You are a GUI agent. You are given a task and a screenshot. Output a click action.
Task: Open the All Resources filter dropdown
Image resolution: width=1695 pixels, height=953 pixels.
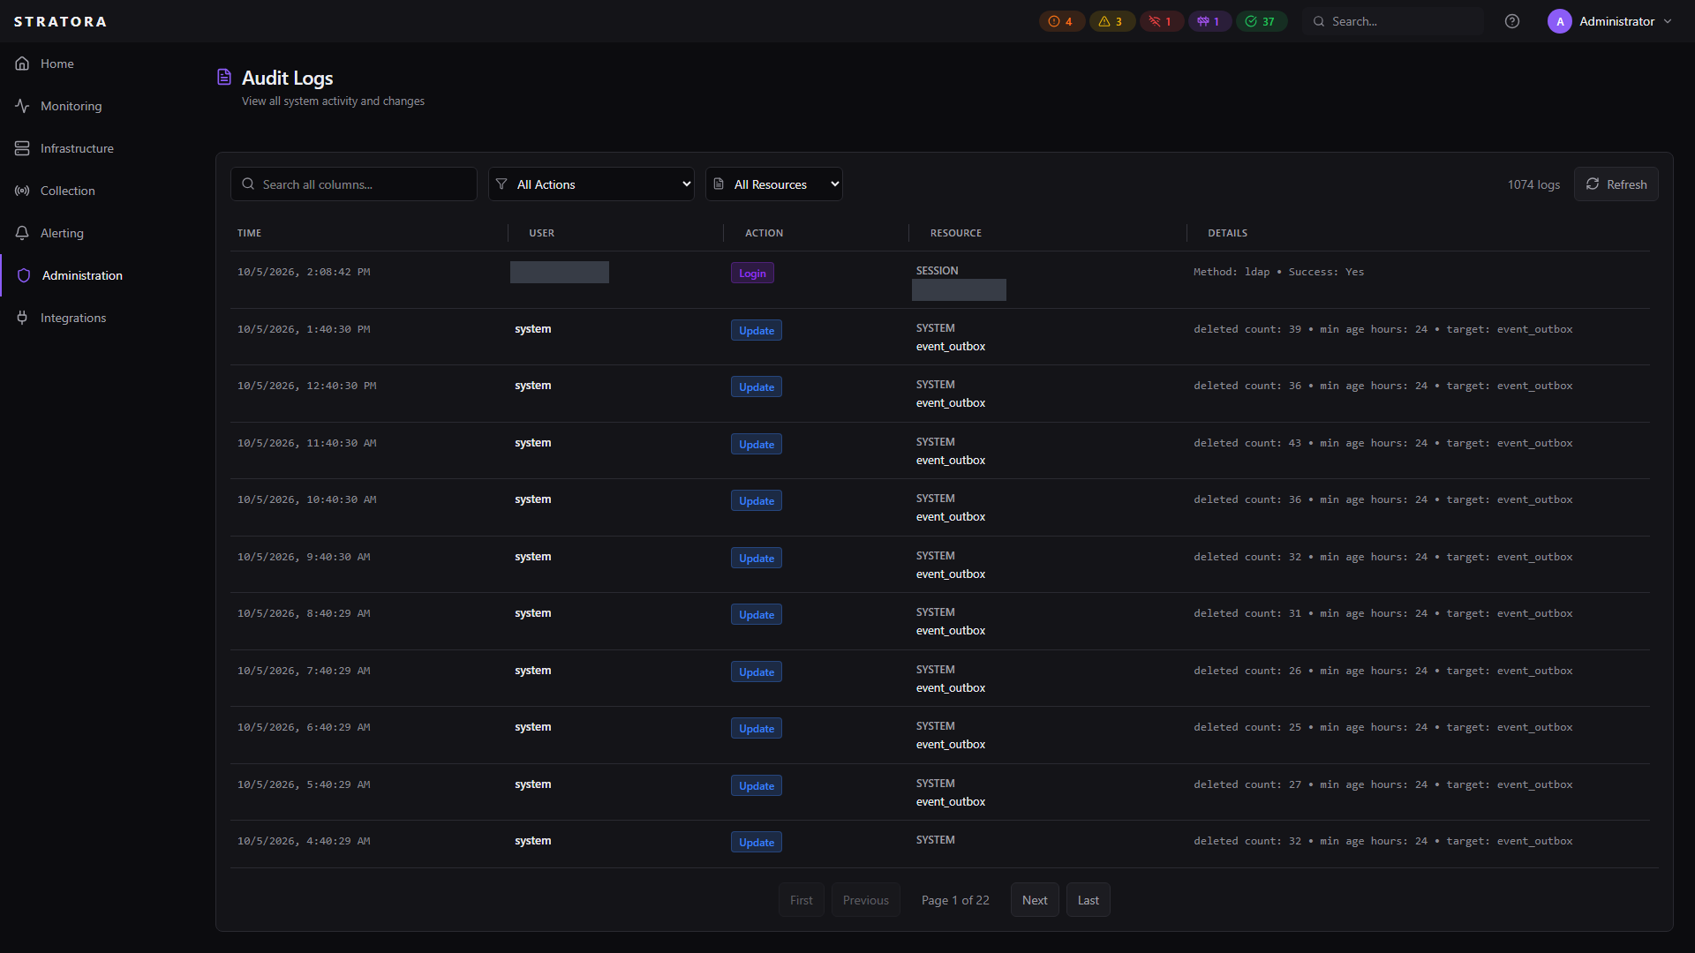pyautogui.click(x=774, y=184)
